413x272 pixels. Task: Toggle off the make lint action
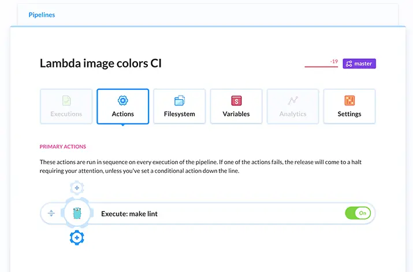pos(358,213)
